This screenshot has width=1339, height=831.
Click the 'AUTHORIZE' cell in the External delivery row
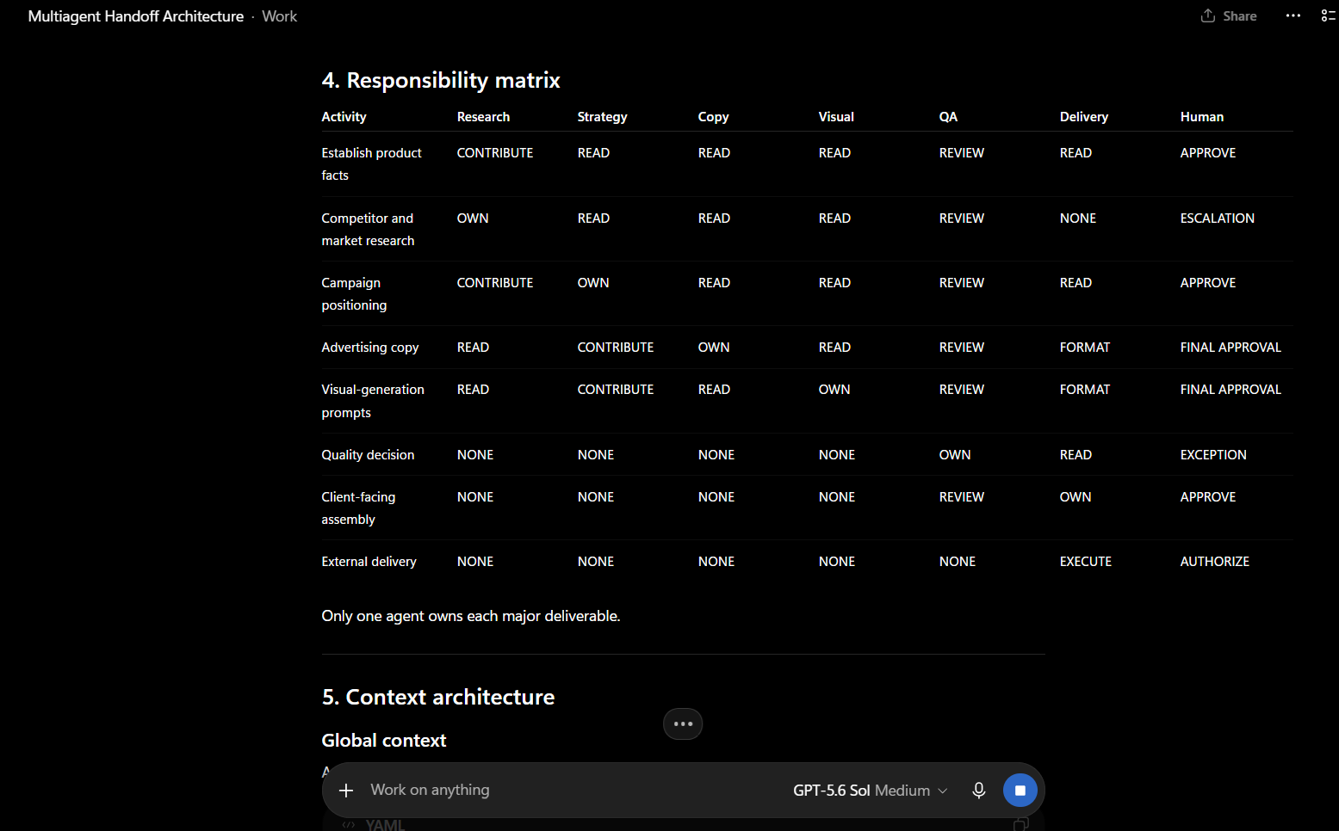point(1214,562)
